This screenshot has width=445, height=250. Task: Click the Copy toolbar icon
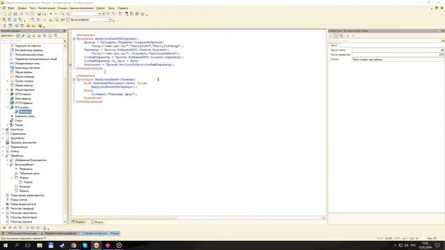point(27,14)
